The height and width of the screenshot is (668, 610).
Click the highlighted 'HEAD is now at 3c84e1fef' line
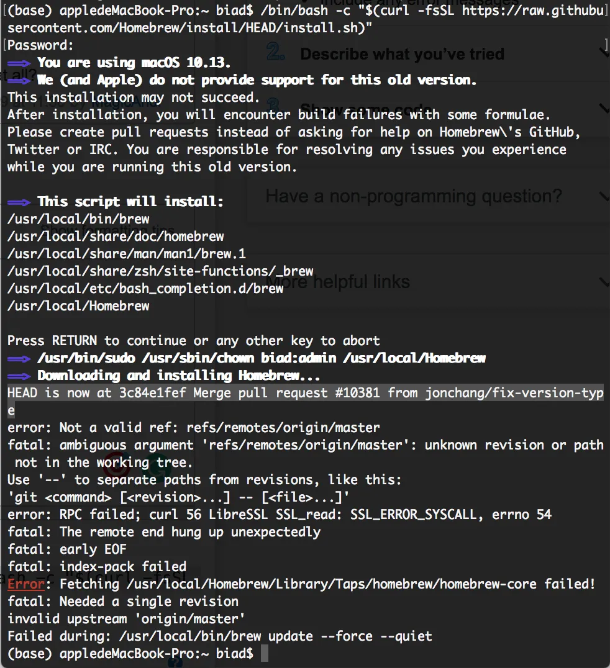click(x=305, y=401)
